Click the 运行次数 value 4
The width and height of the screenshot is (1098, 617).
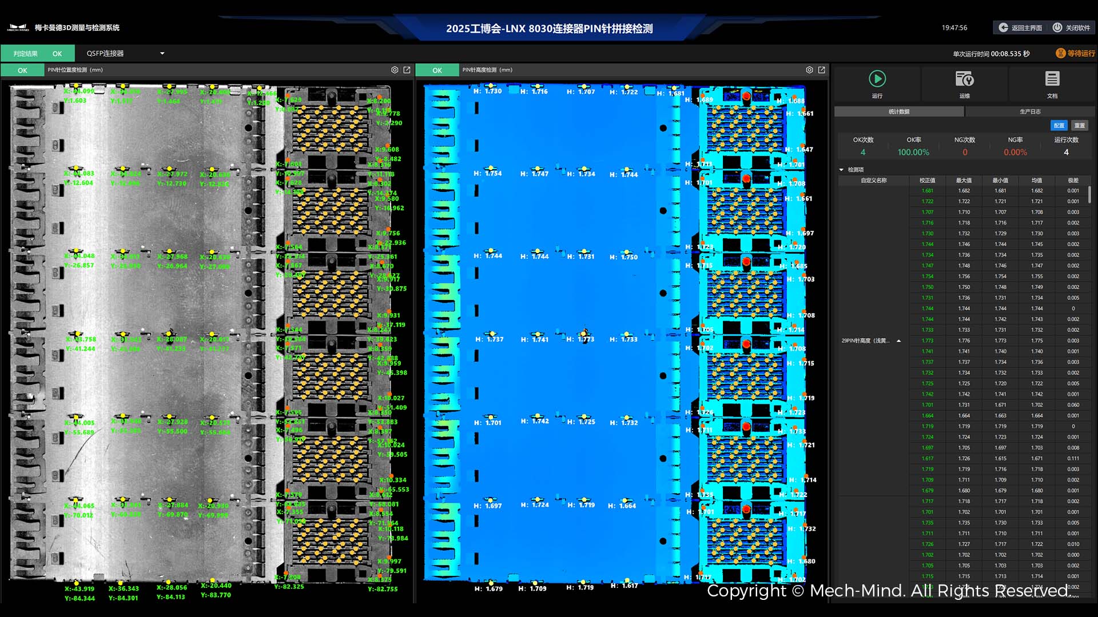pos(1066,152)
